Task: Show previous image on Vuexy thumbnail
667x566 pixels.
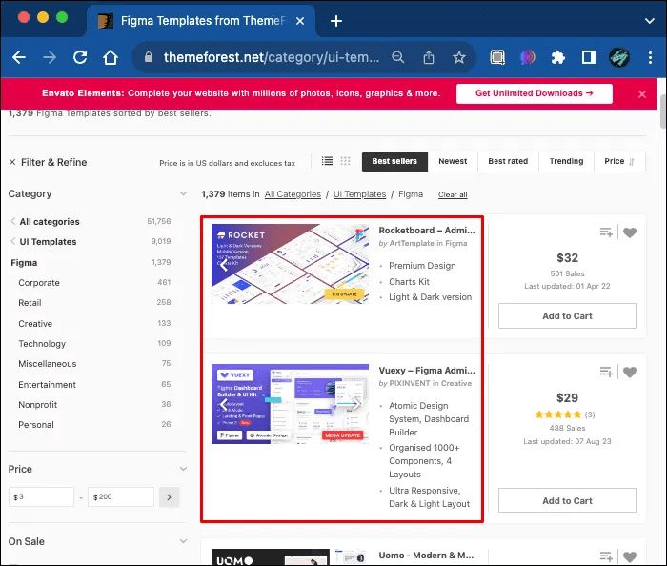Action: point(224,404)
